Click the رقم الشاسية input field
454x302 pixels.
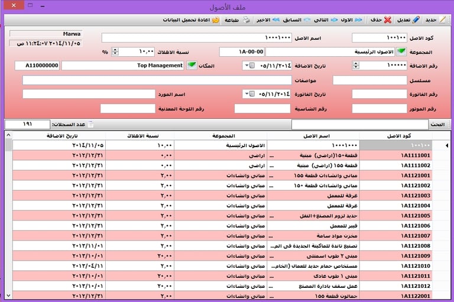(262, 109)
